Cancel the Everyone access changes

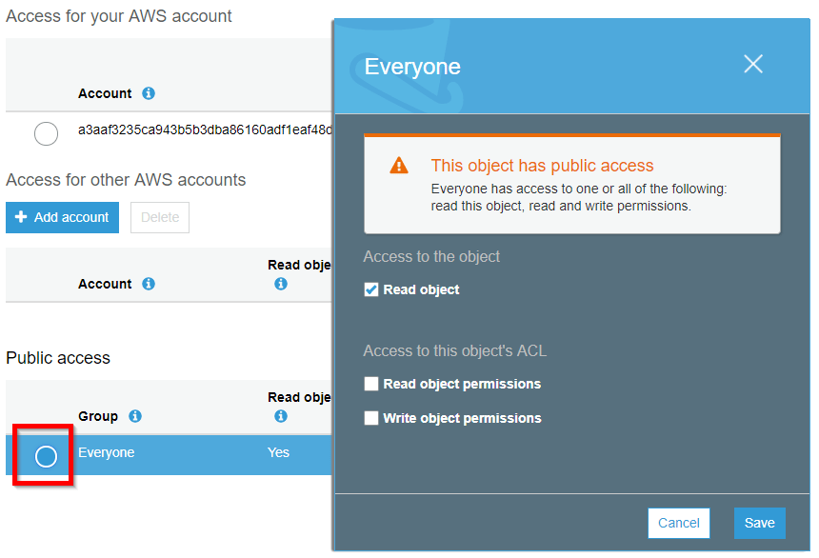click(679, 523)
